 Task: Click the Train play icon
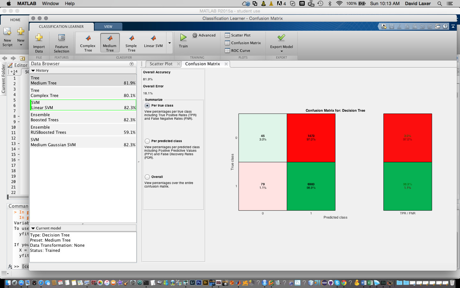click(x=183, y=37)
